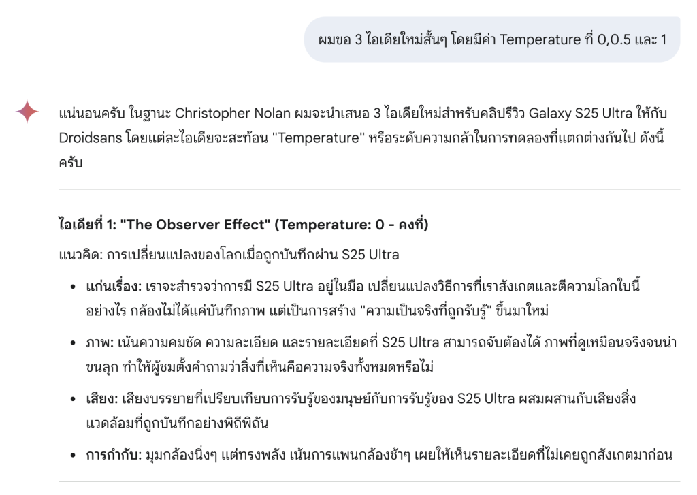Click the bullet dot before การกำกับ

pos(73,456)
